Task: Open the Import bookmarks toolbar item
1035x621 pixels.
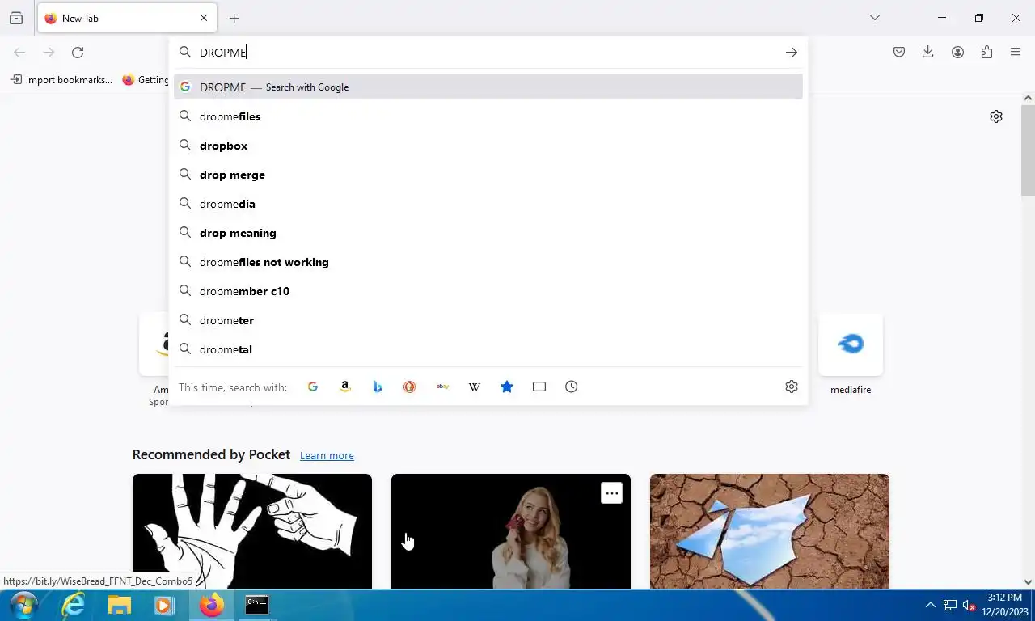Action: click(x=61, y=80)
